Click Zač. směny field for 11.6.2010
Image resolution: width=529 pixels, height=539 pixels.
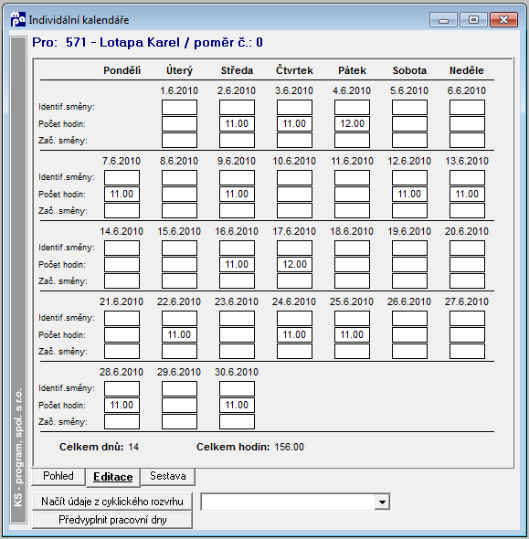(x=352, y=211)
